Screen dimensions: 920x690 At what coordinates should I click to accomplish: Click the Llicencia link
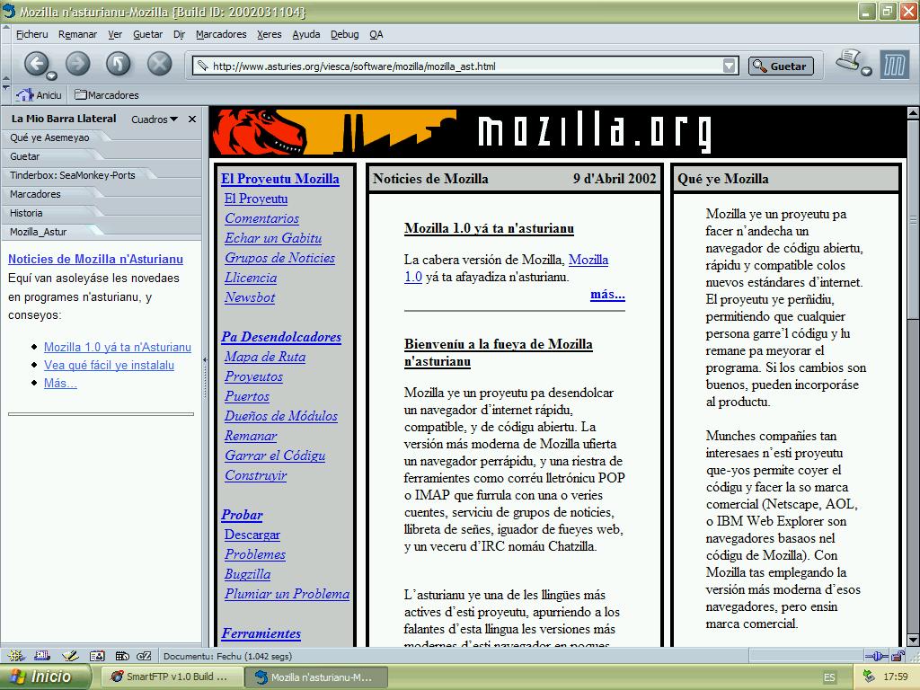point(251,278)
